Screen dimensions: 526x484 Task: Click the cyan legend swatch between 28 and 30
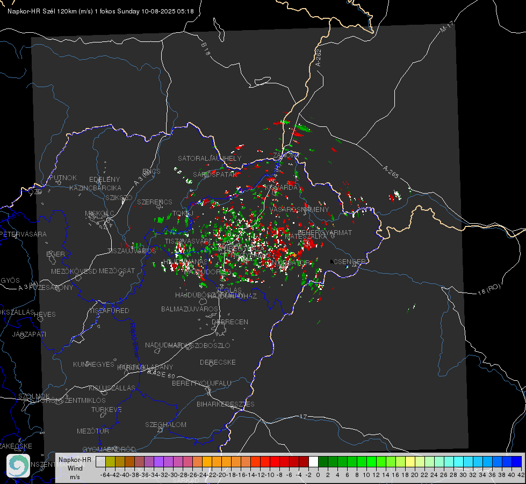[x=458, y=461]
